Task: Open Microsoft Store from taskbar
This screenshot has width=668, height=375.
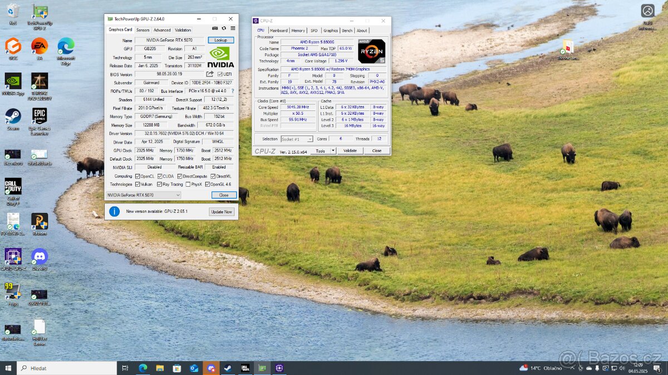Action: pyautogui.click(x=177, y=368)
